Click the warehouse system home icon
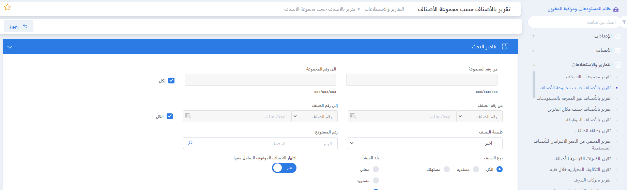Viewport: 627px width, 190px height. pyautogui.click(x=616, y=10)
